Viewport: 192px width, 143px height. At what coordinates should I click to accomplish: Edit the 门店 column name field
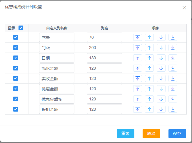coord(57,48)
